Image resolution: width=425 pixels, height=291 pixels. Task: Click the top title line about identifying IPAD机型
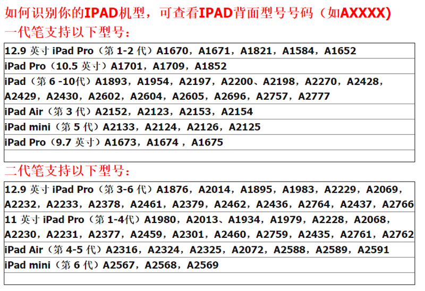pyautogui.click(x=198, y=13)
